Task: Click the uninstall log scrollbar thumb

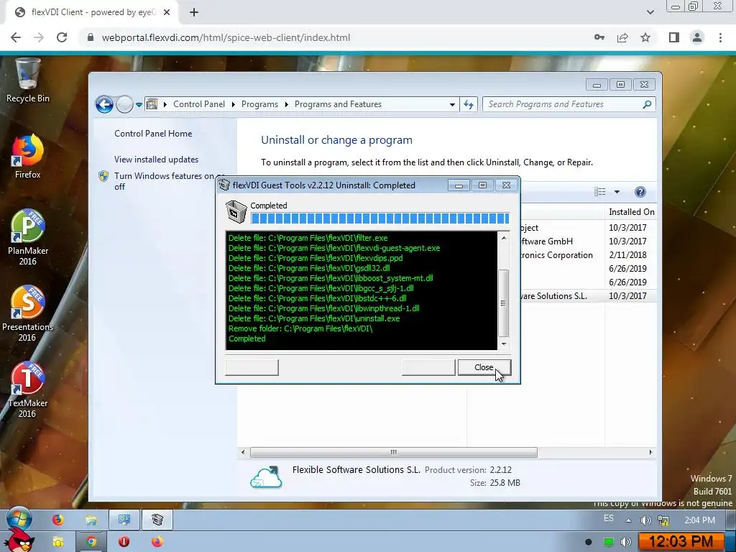Action: (504, 303)
